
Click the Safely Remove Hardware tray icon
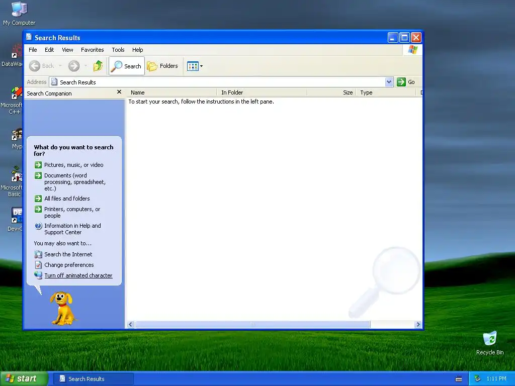478,379
